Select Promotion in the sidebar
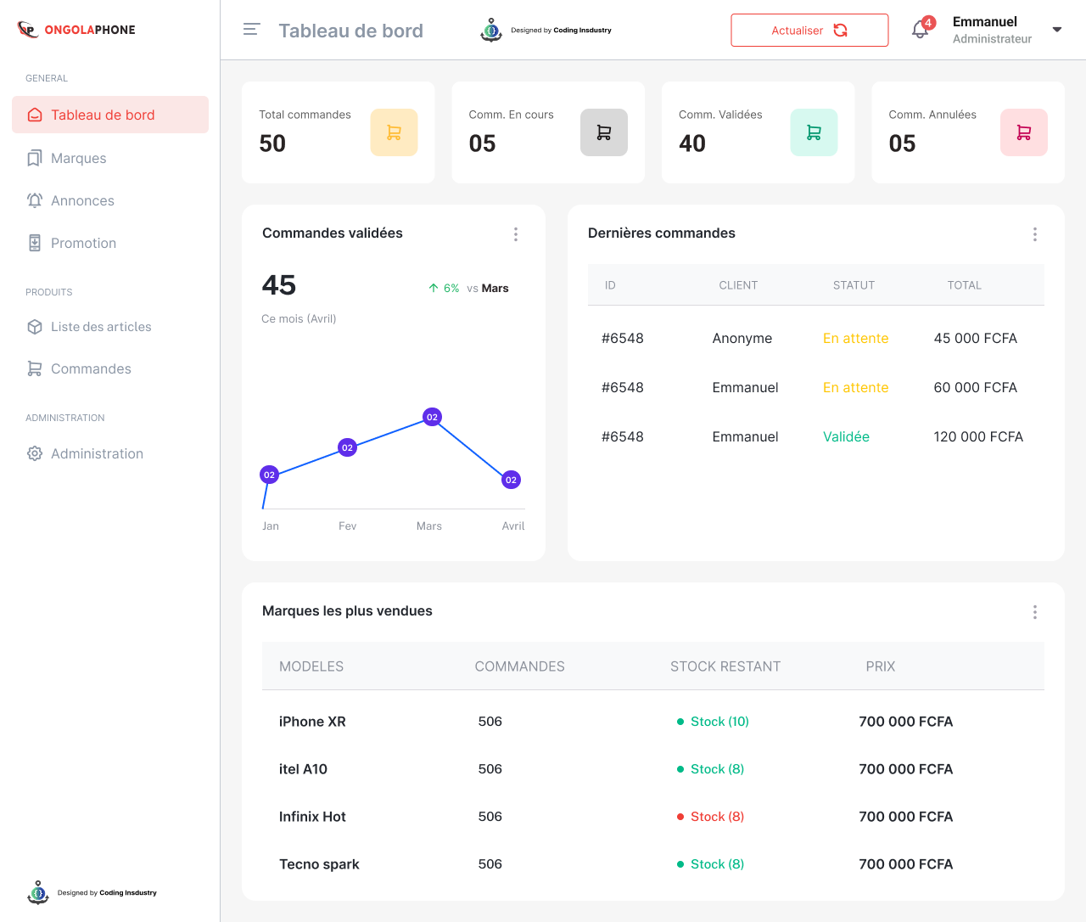This screenshot has height=922, width=1086. (x=83, y=243)
